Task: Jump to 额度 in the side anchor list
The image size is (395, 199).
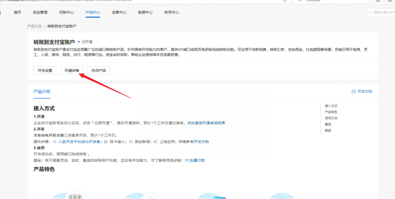Action: coord(328,131)
